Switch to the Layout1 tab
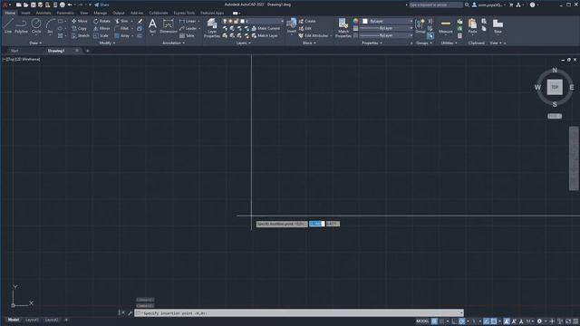The width and height of the screenshot is (580, 326). 33,320
